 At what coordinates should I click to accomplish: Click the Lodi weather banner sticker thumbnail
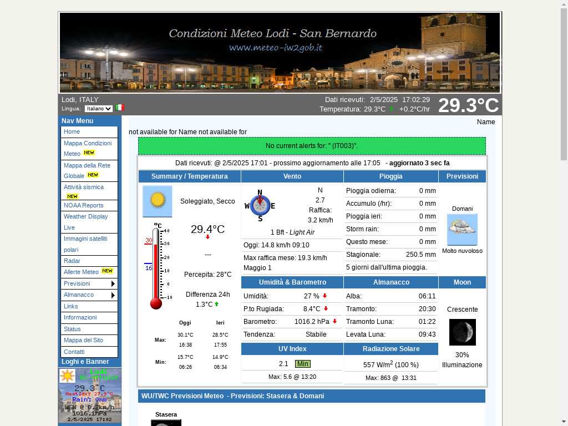90,395
